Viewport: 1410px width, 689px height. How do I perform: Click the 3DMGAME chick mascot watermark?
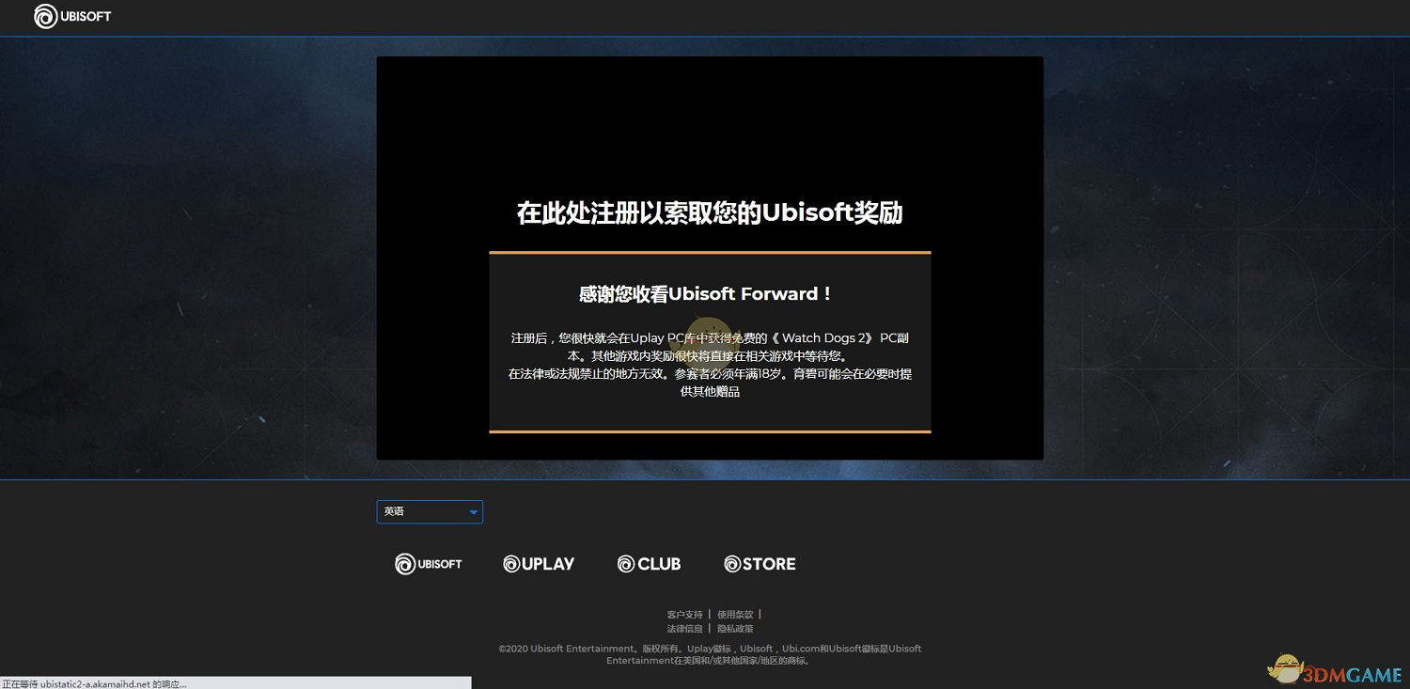(1284, 667)
